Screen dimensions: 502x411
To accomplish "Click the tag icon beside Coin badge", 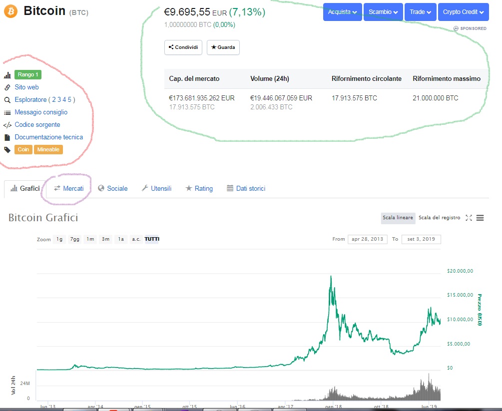I will 7,149.
